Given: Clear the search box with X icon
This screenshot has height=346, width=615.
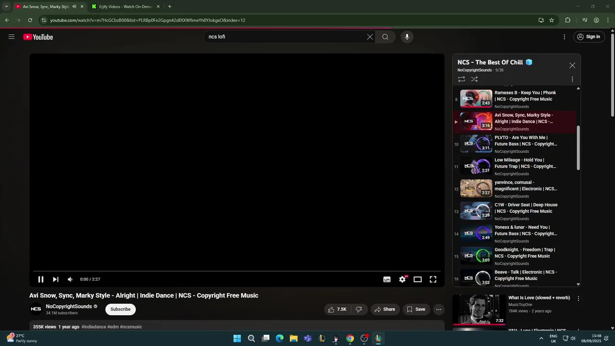Looking at the screenshot, I should [x=370, y=37].
